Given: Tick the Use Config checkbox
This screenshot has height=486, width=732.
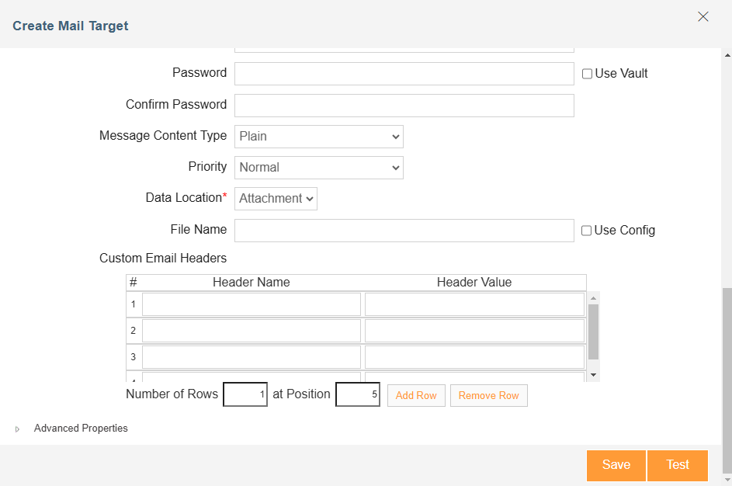Looking at the screenshot, I should (x=586, y=231).
